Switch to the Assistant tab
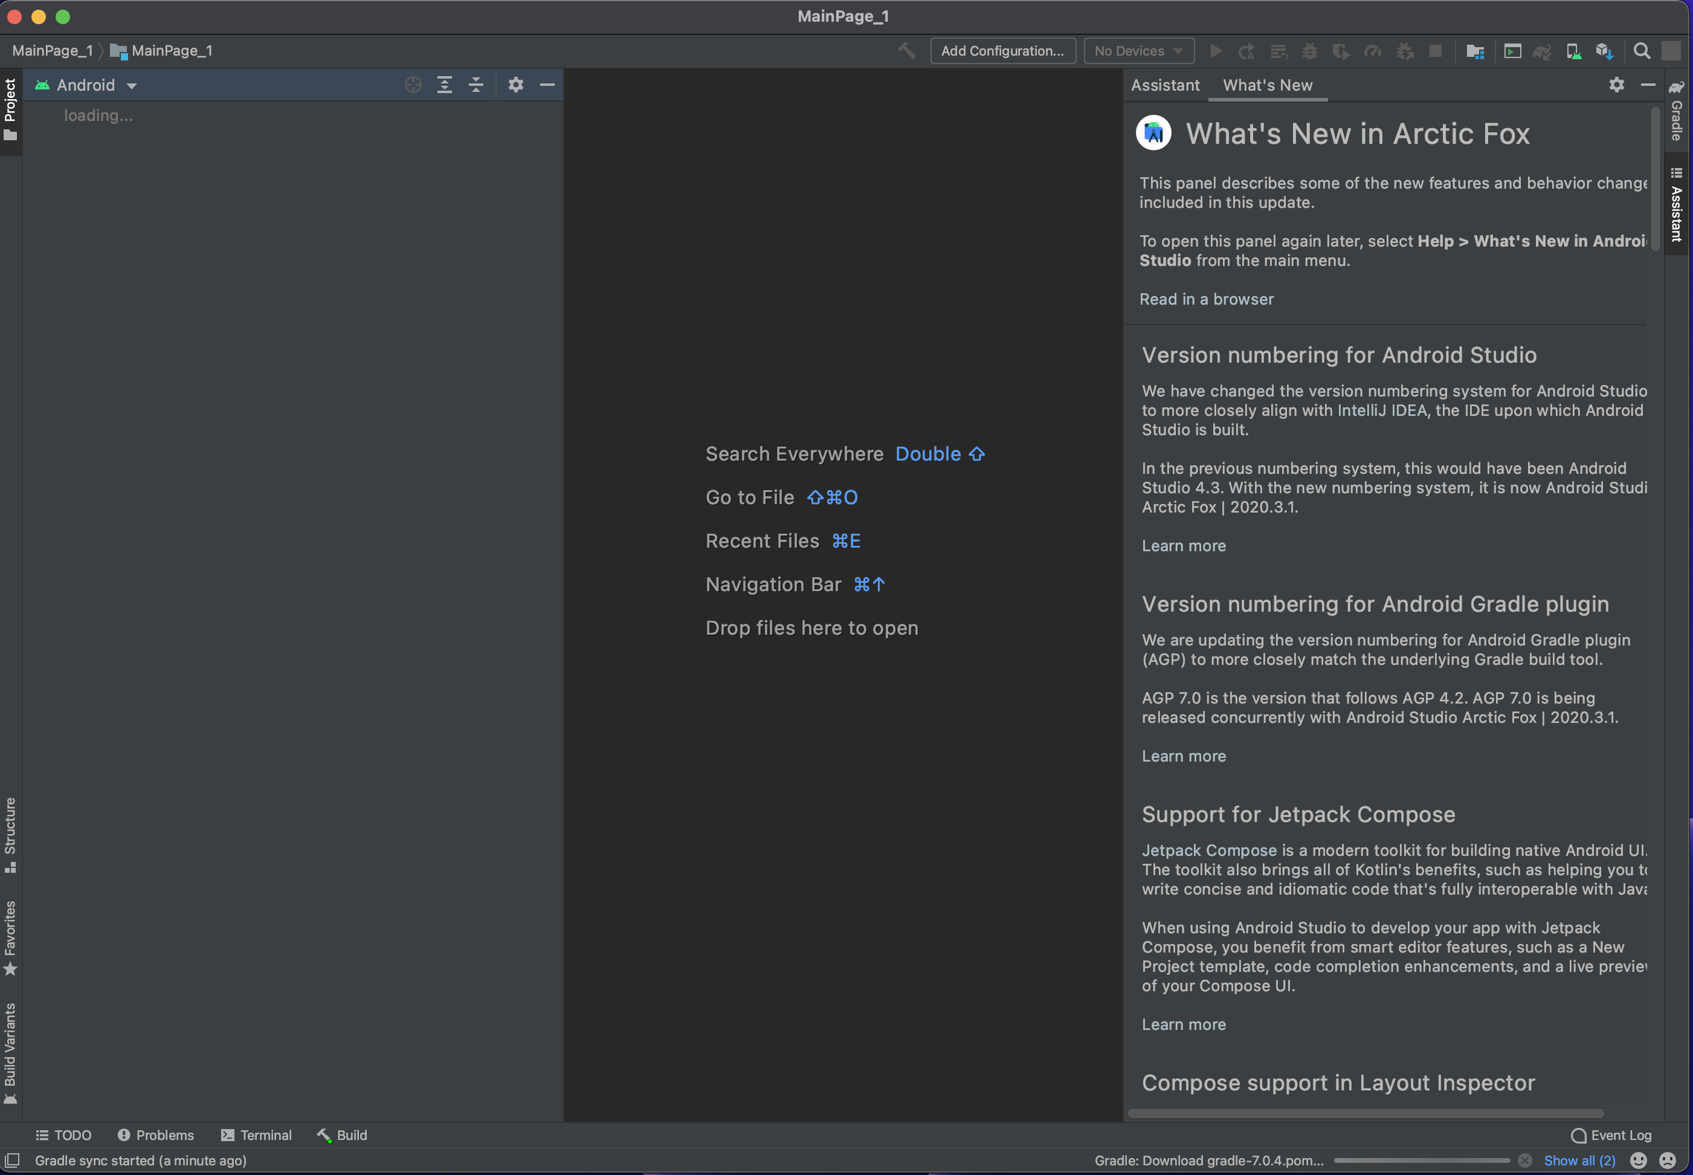The width and height of the screenshot is (1693, 1175). click(x=1165, y=85)
